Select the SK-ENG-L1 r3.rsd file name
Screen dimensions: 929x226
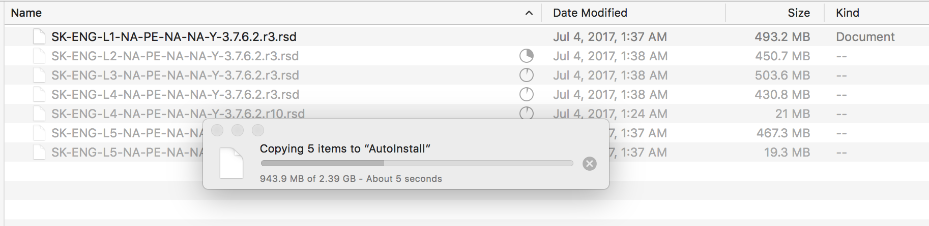174,37
